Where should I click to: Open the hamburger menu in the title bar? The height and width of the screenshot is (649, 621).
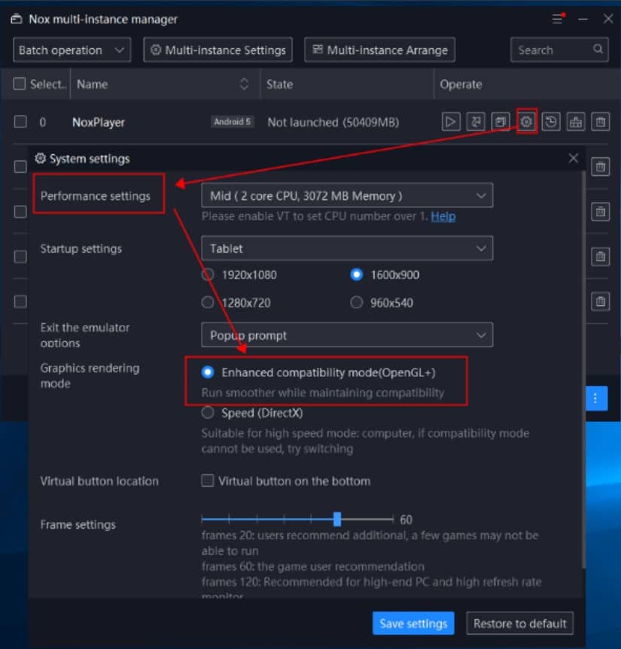point(558,19)
